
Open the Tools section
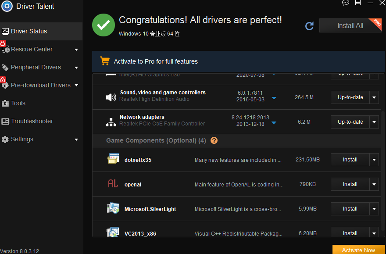click(x=41, y=103)
